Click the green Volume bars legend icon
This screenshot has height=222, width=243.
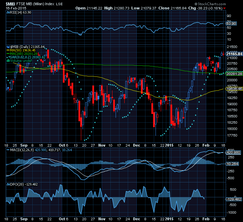click(8, 61)
